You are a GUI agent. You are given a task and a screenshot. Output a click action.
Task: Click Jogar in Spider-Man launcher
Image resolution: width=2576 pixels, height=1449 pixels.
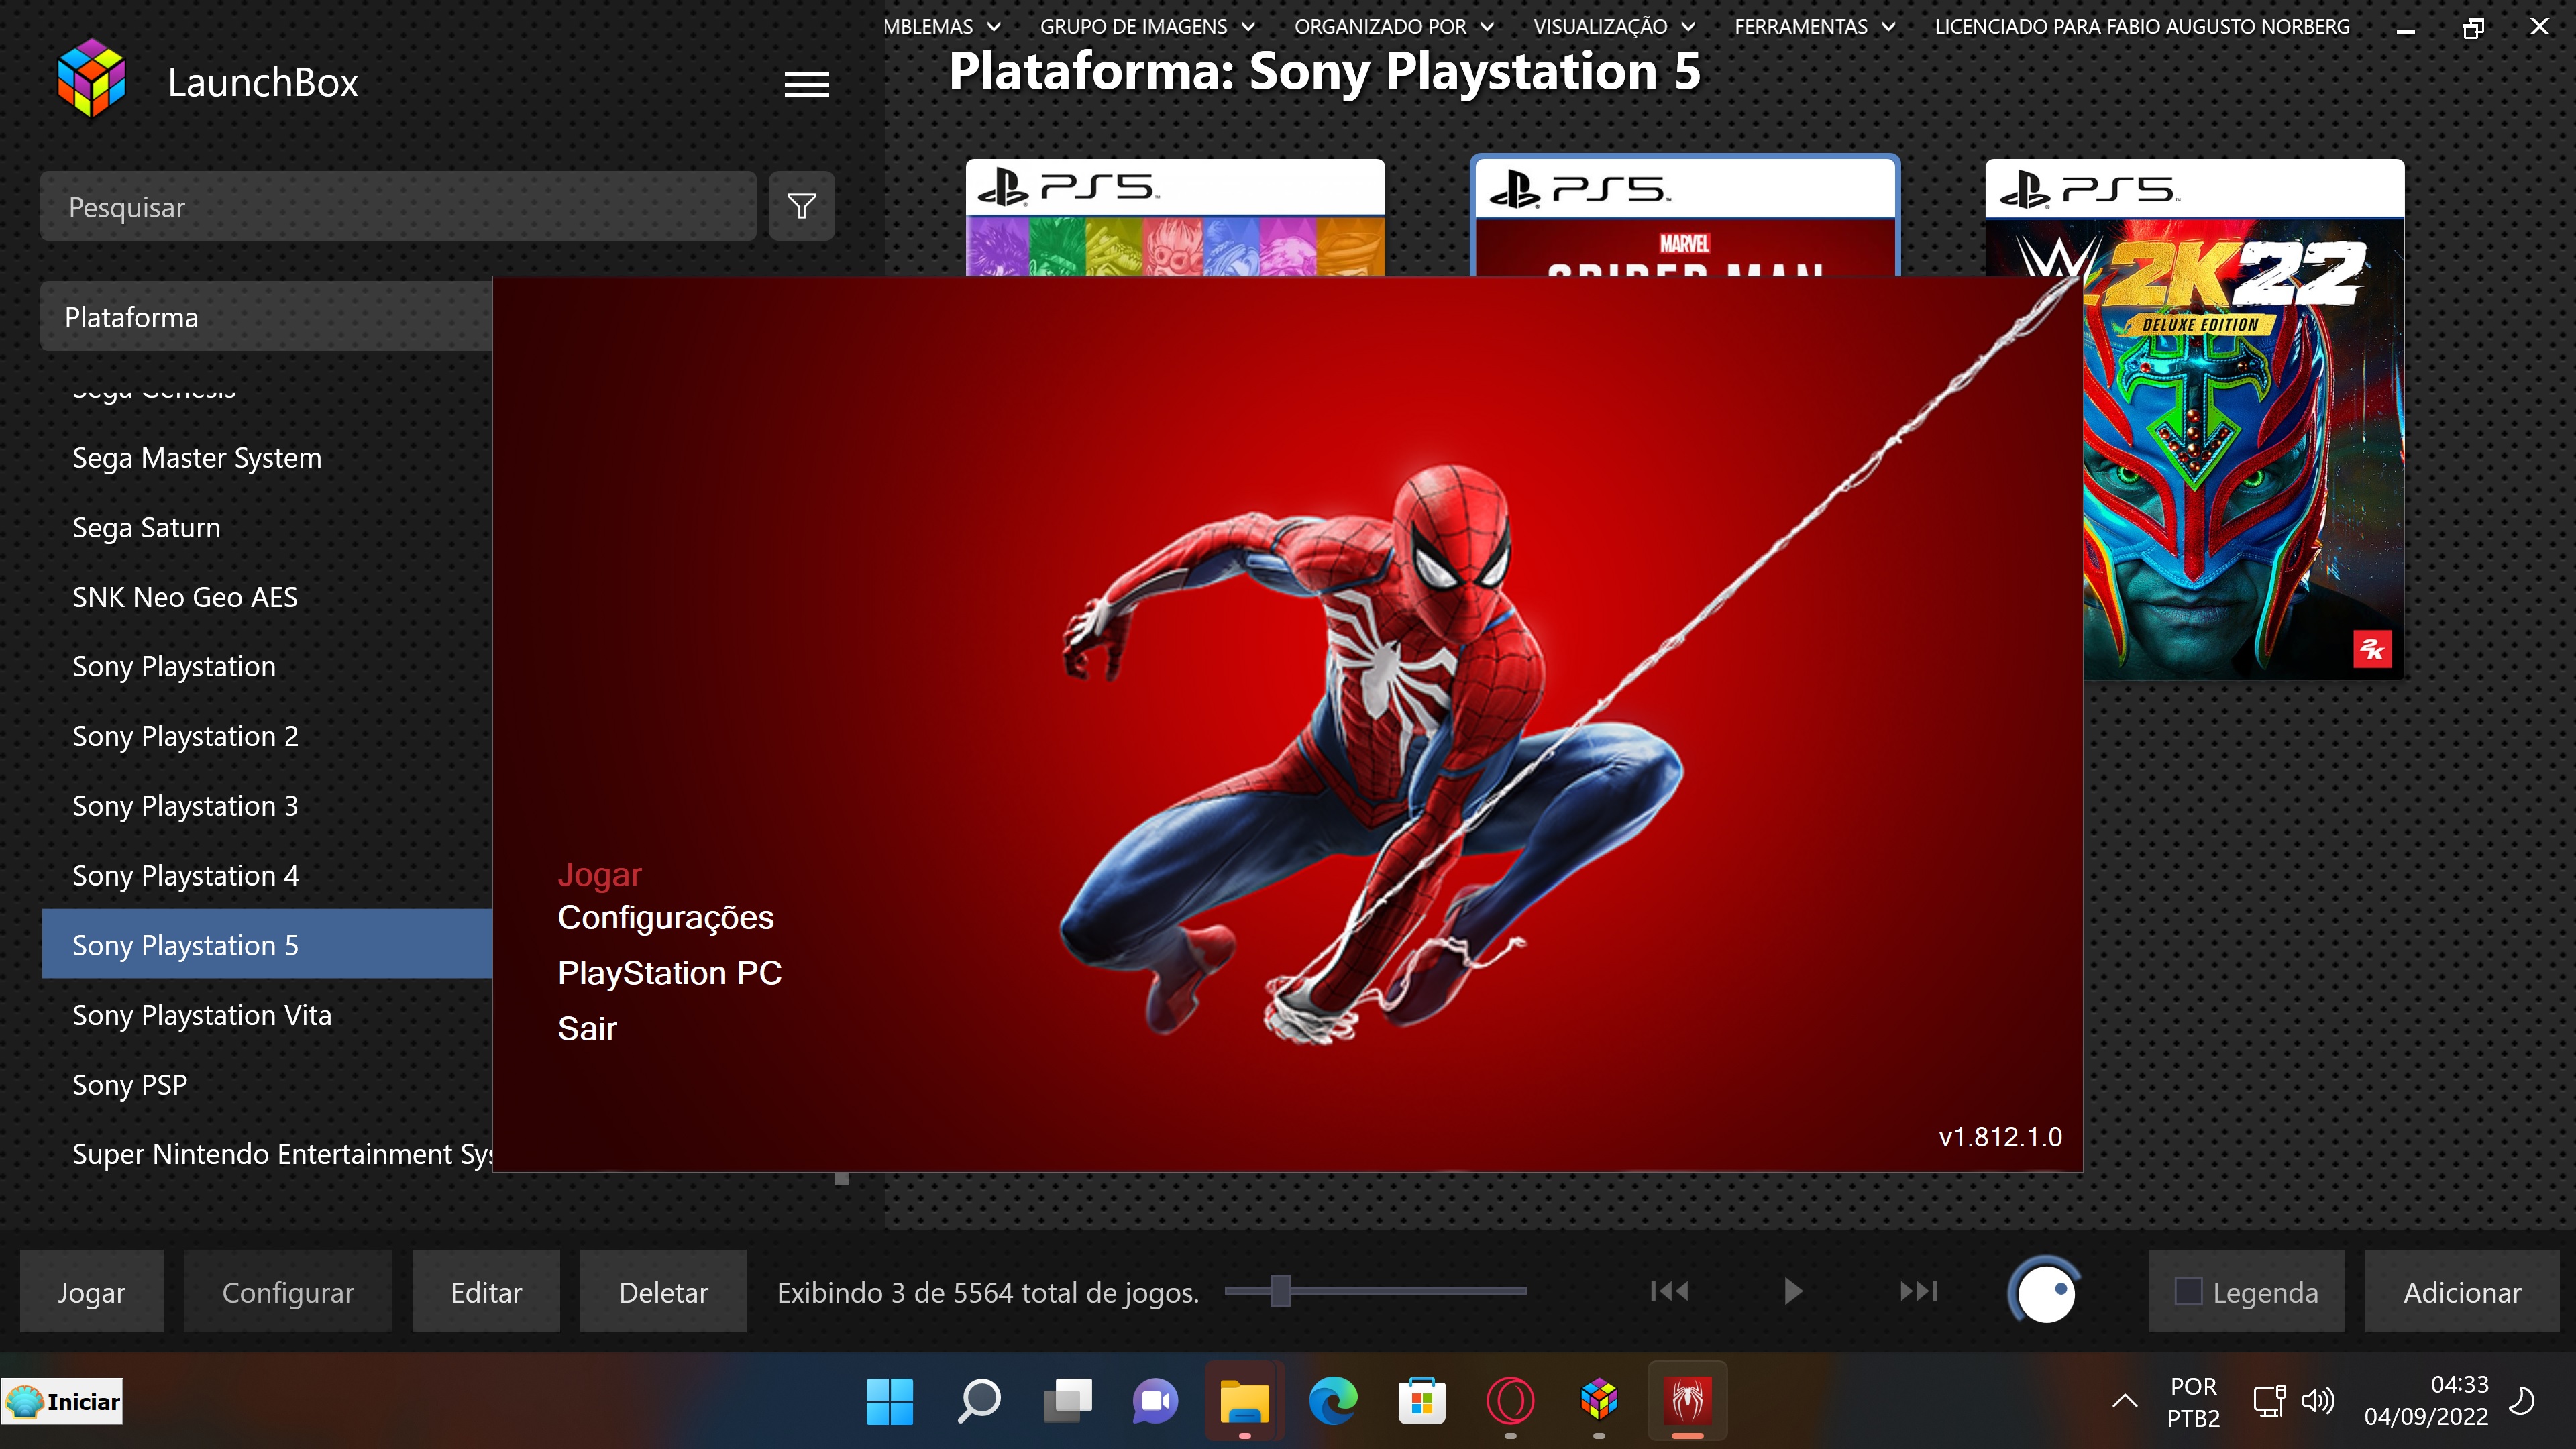[599, 875]
